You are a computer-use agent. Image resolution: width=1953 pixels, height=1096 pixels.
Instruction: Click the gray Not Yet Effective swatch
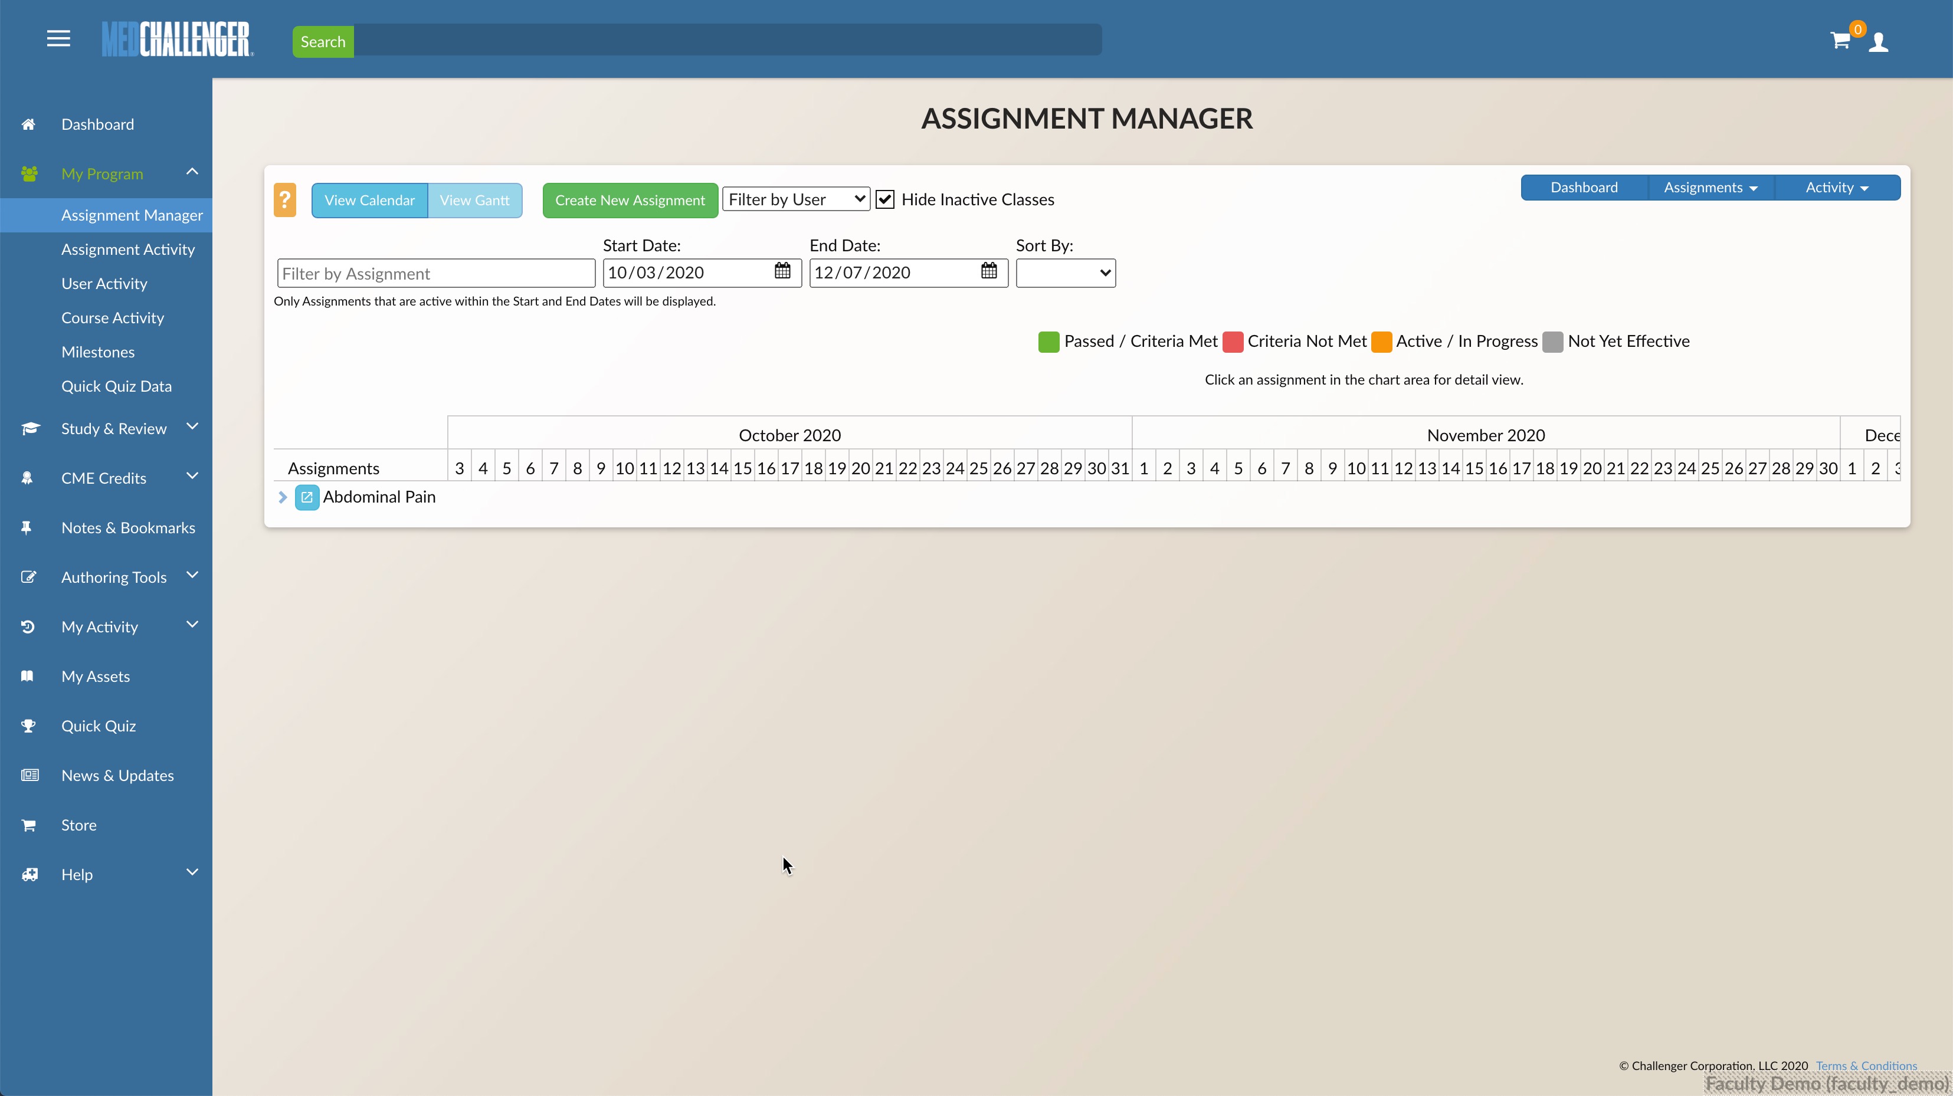1553,342
